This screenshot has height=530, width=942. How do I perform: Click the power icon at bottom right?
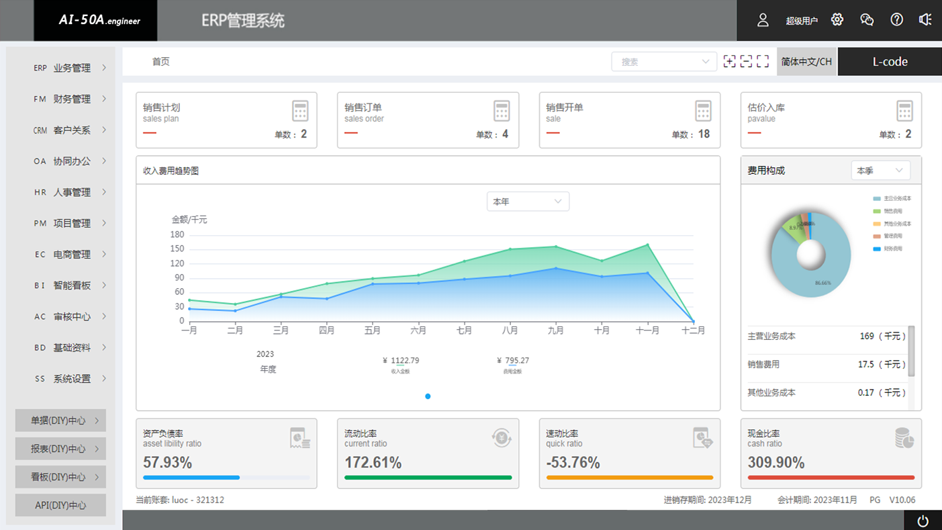click(x=923, y=521)
